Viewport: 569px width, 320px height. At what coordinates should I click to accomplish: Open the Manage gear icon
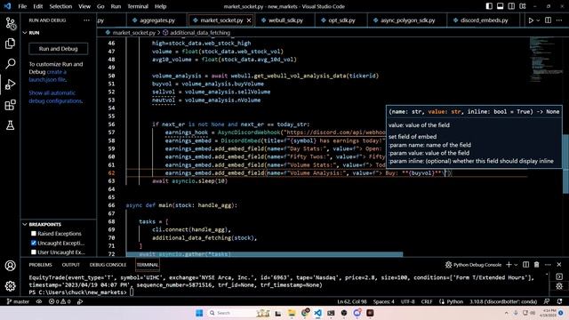tap(10, 286)
